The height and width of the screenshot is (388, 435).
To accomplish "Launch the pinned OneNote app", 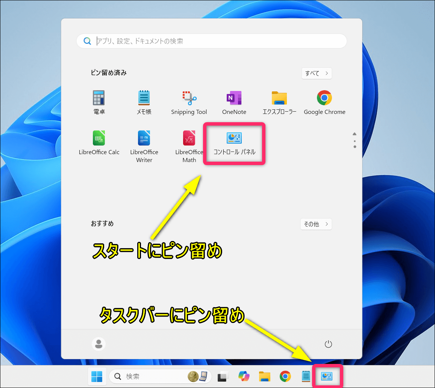I will [x=234, y=102].
